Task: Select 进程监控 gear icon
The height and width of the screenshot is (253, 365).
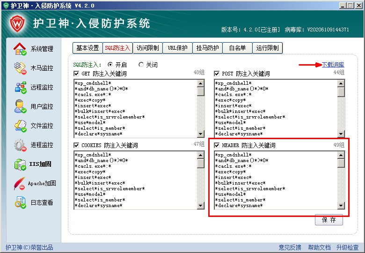Action: pos(20,145)
